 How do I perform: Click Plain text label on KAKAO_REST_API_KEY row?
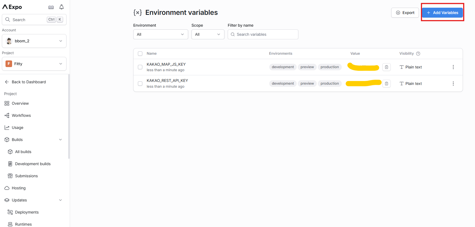414,84
